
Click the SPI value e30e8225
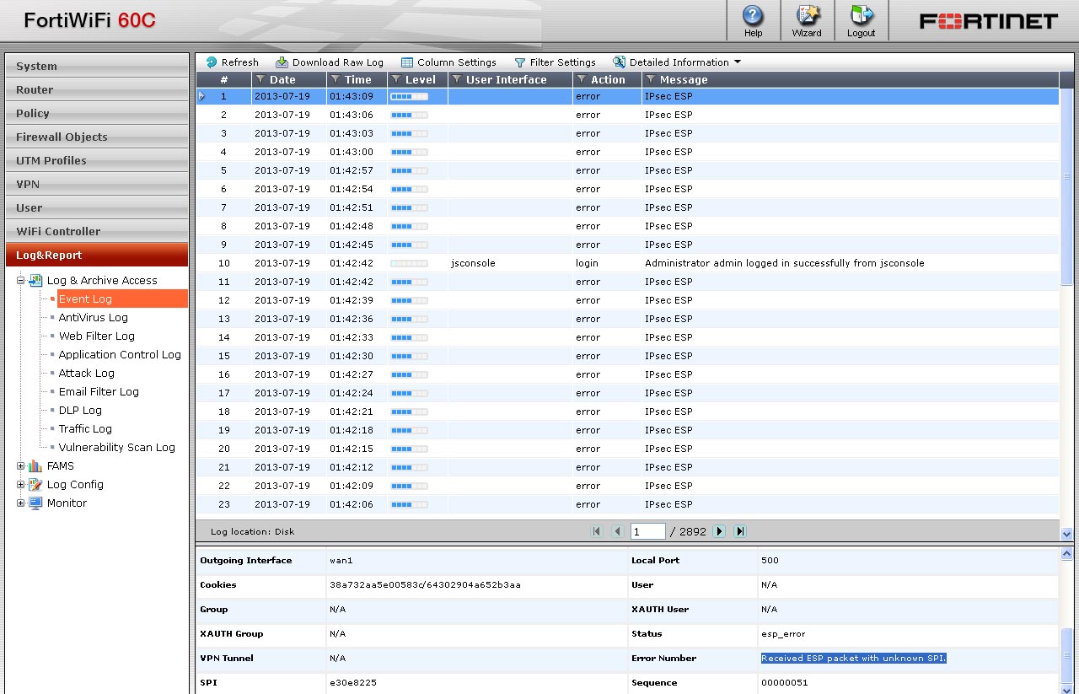click(352, 683)
